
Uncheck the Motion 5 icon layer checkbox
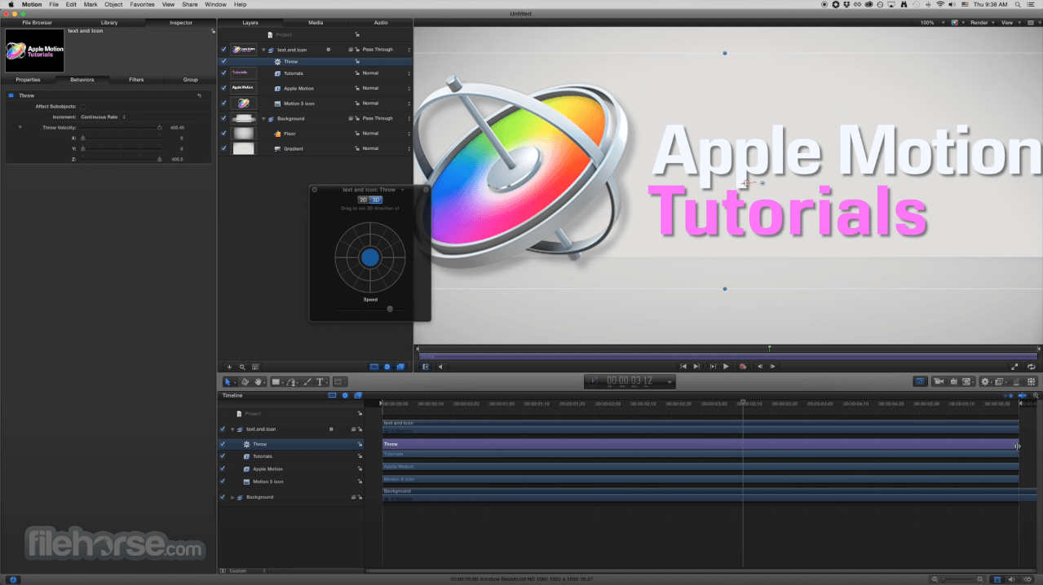pos(224,103)
